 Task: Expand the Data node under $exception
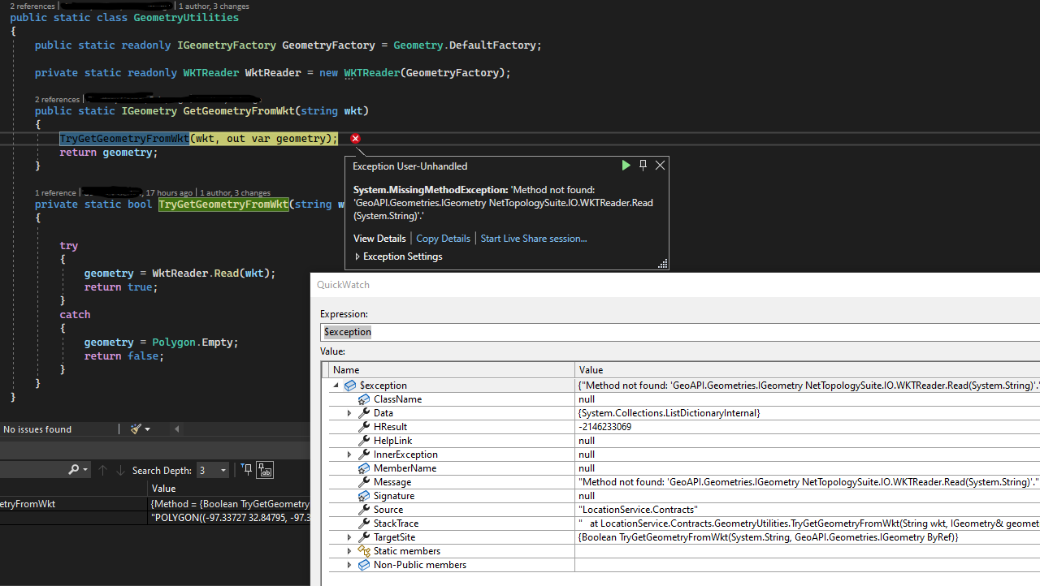(349, 412)
